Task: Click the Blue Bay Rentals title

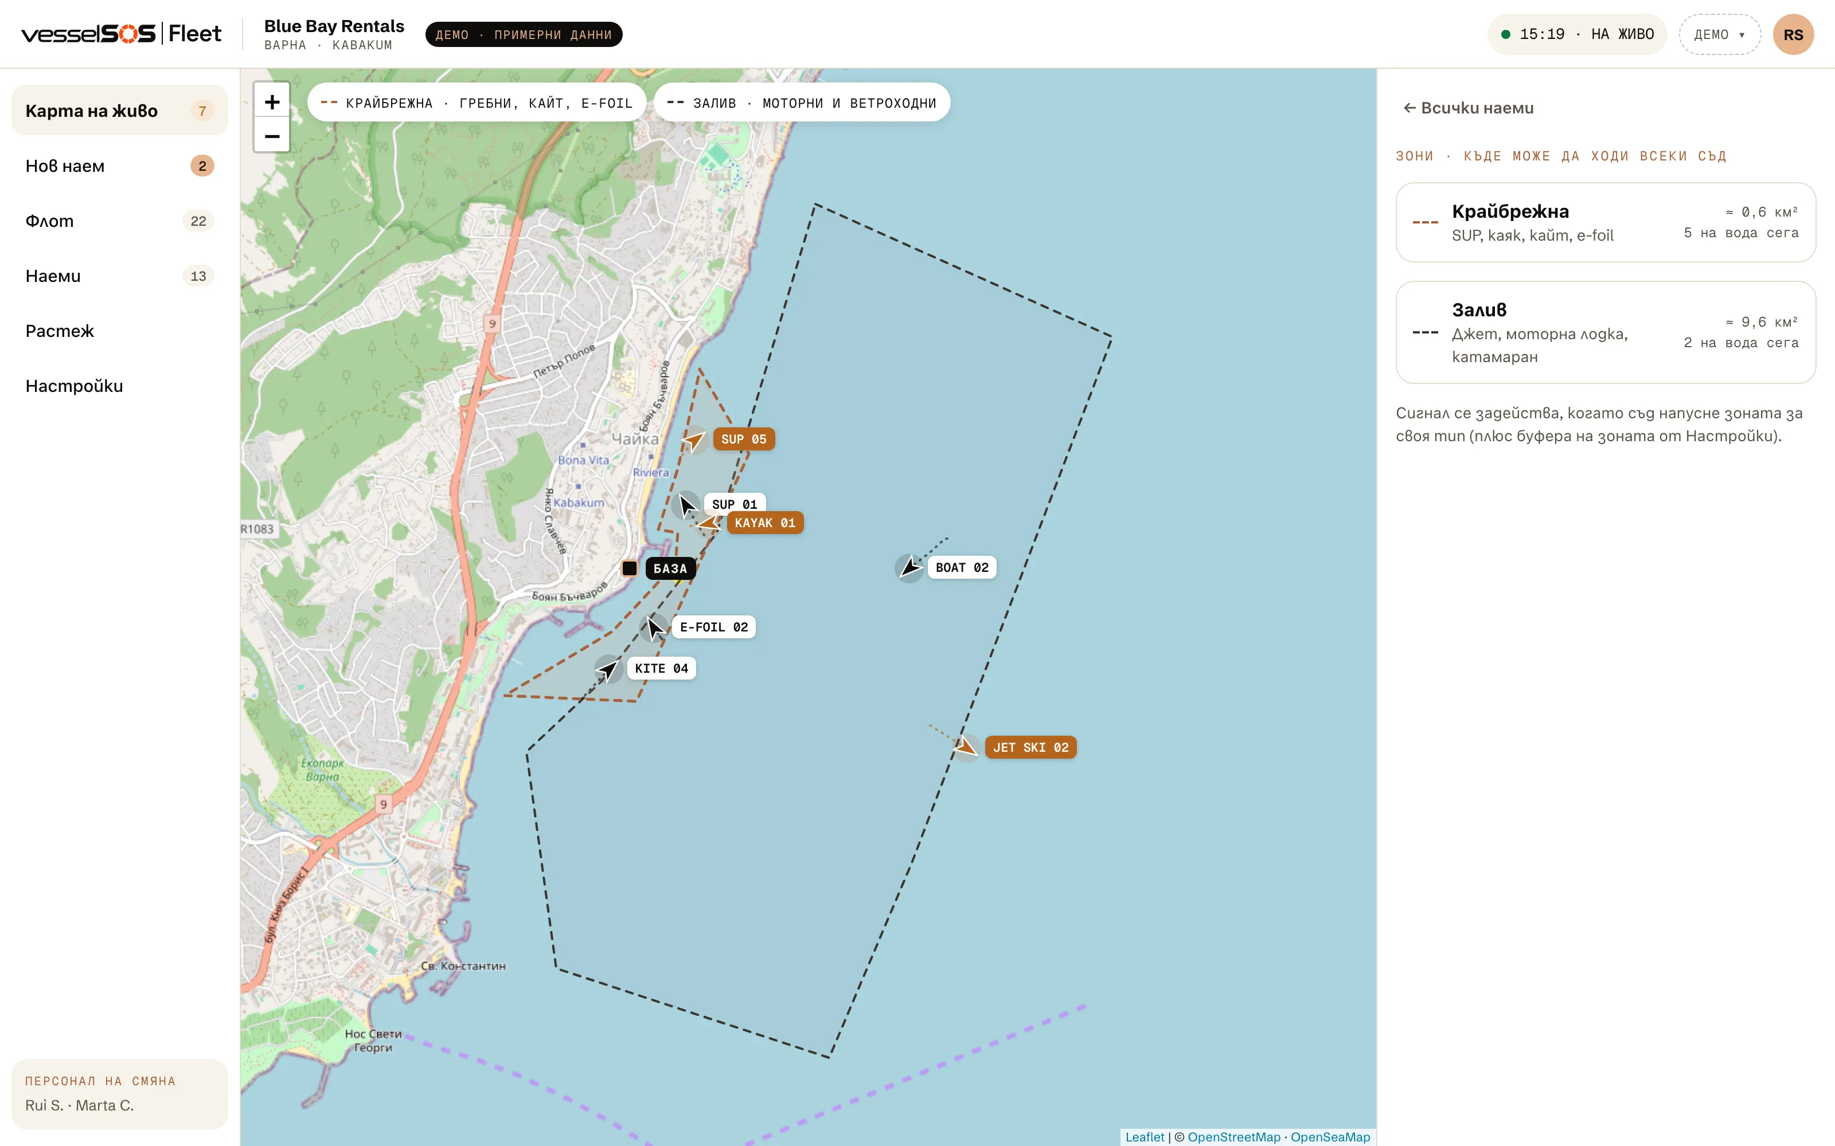Action: [x=334, y=26]
